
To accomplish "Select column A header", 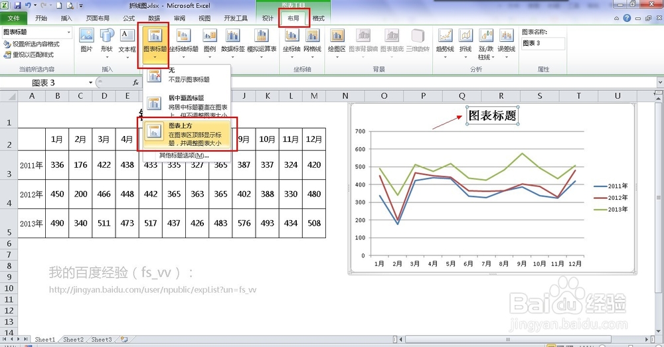I will (32, 96).
